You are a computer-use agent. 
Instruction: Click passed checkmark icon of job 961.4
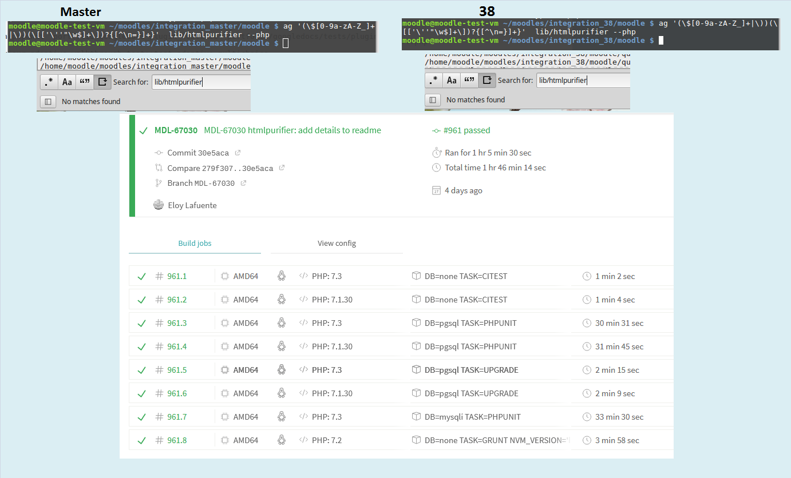[x=141, y=347]
